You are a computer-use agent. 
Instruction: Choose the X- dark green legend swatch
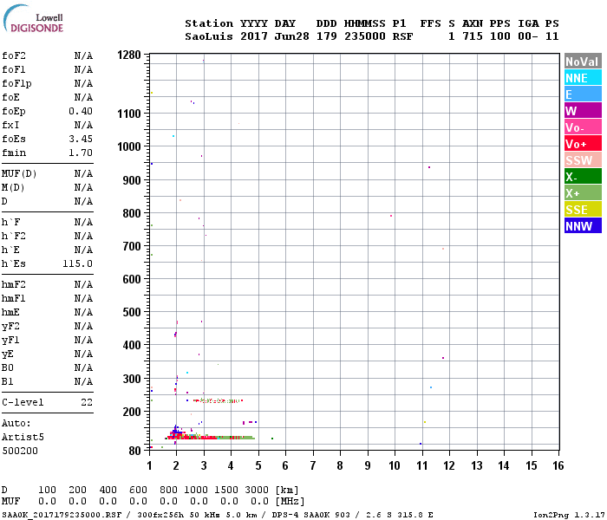click(x=583, y=177)
